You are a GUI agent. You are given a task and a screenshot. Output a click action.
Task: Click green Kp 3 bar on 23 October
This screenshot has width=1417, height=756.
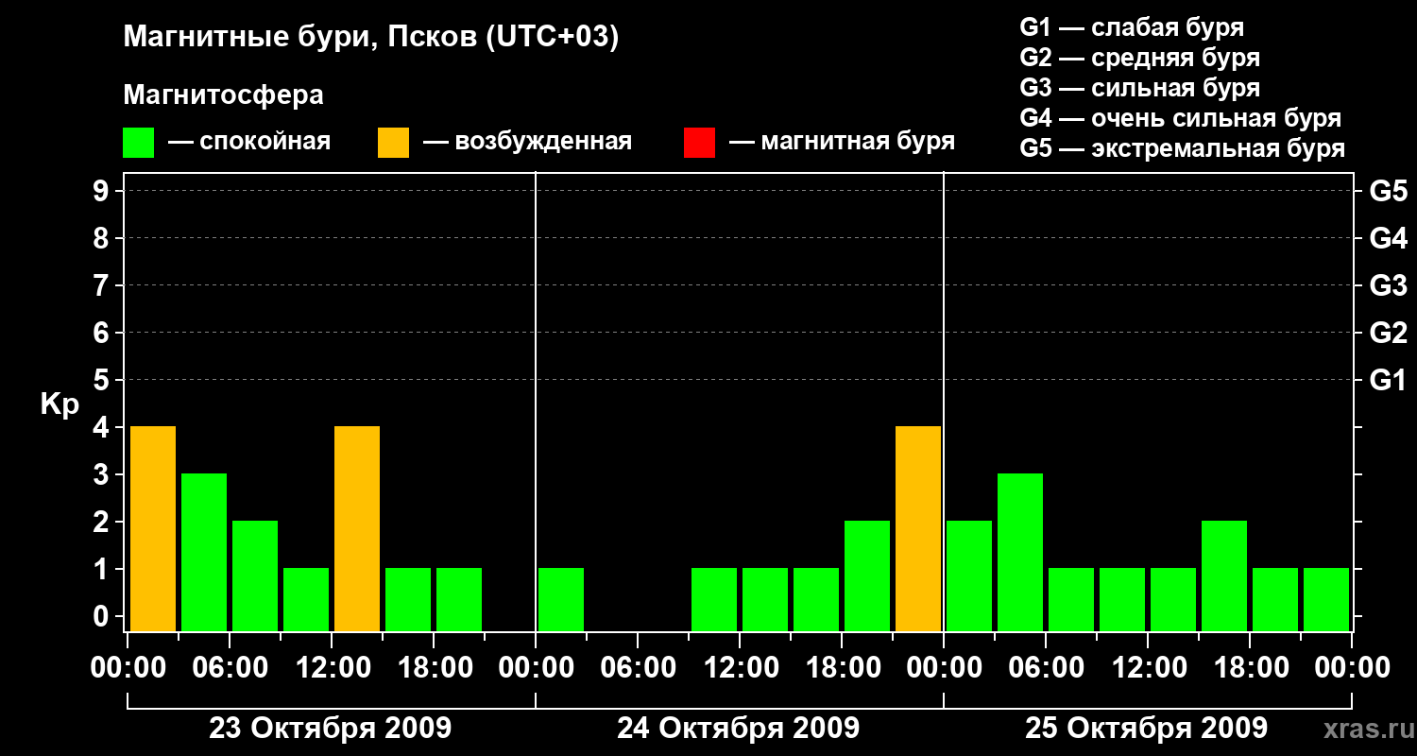click(204, 552)
